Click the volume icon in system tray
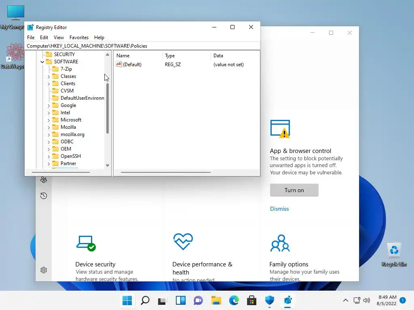 pos(366,300)
